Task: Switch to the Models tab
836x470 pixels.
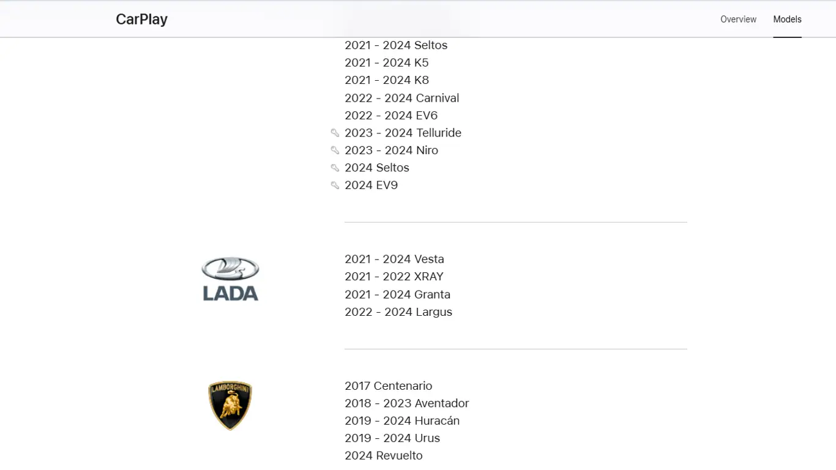Action: point(787,20)
